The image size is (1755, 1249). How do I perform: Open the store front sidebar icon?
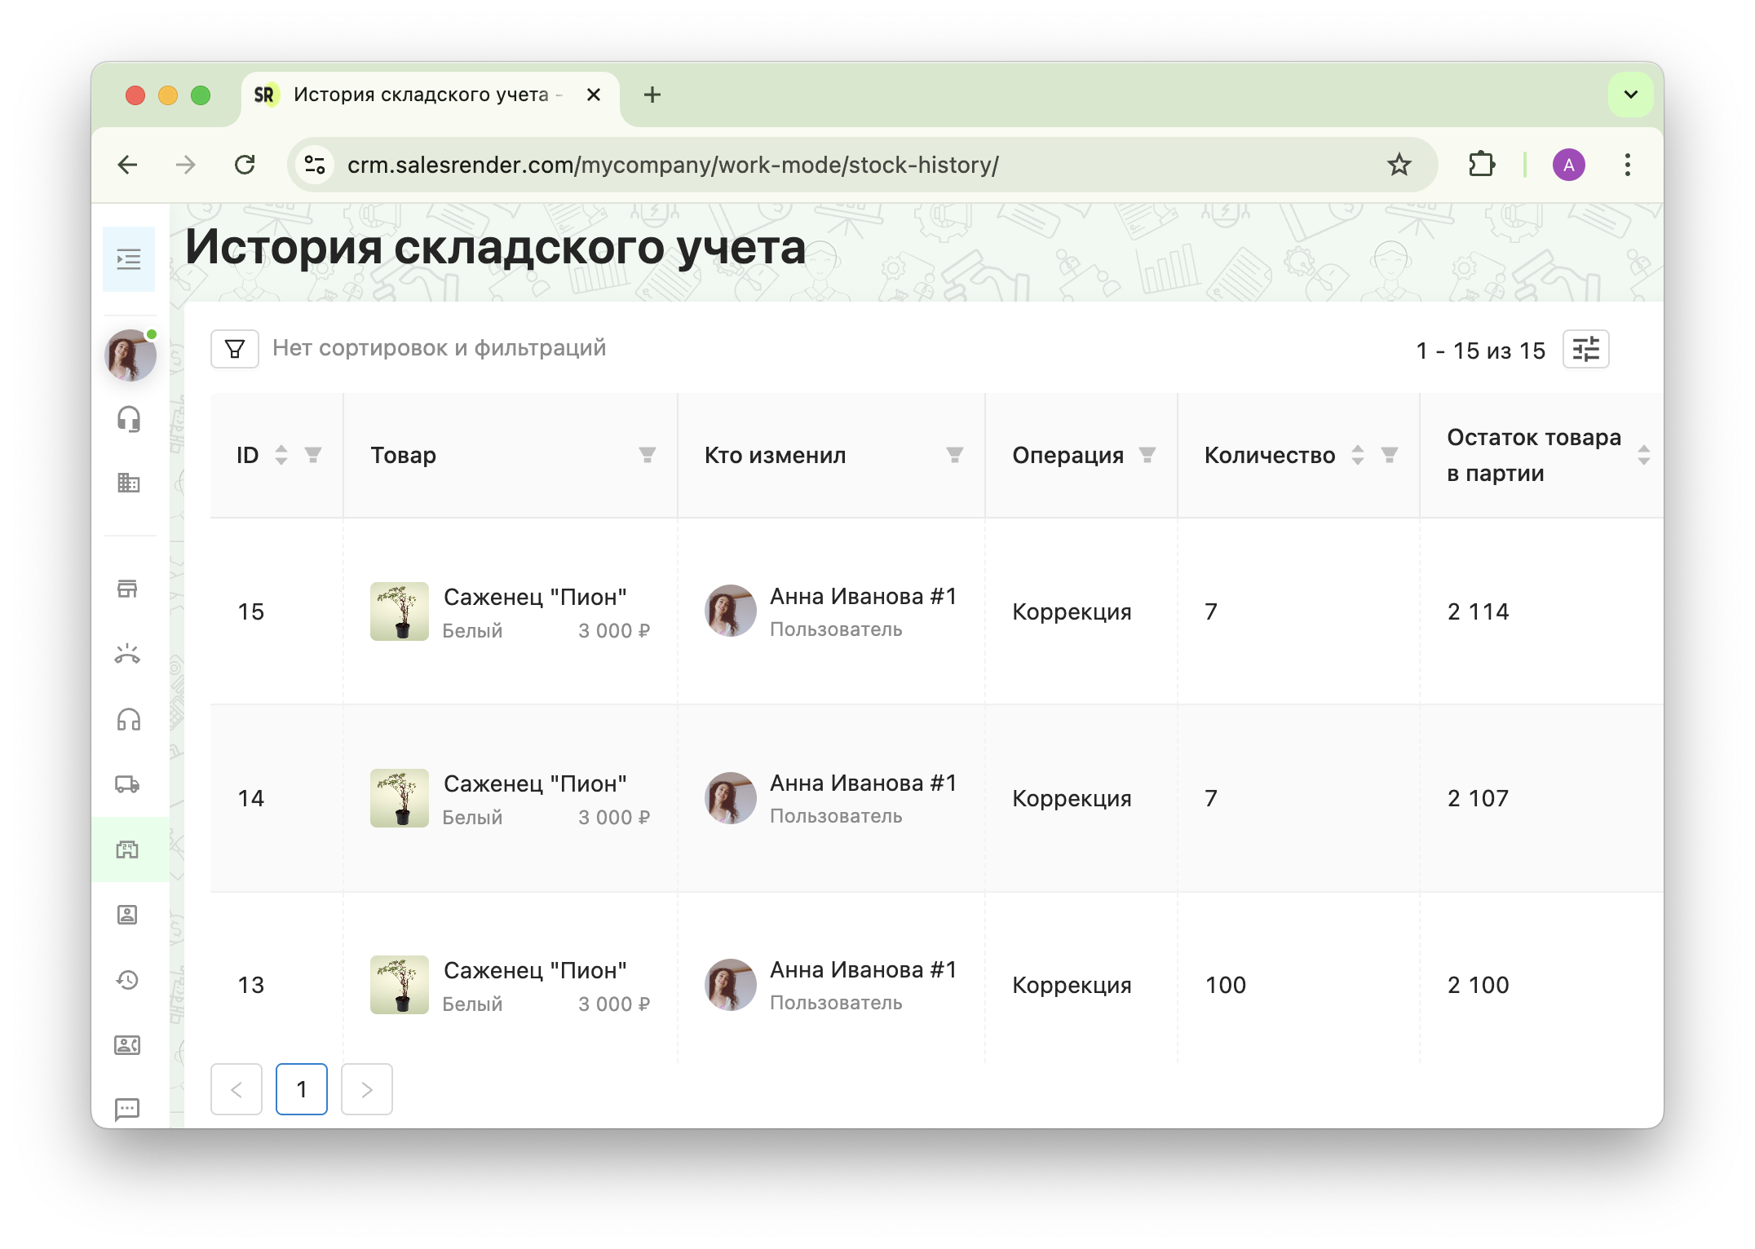[128, 589]
